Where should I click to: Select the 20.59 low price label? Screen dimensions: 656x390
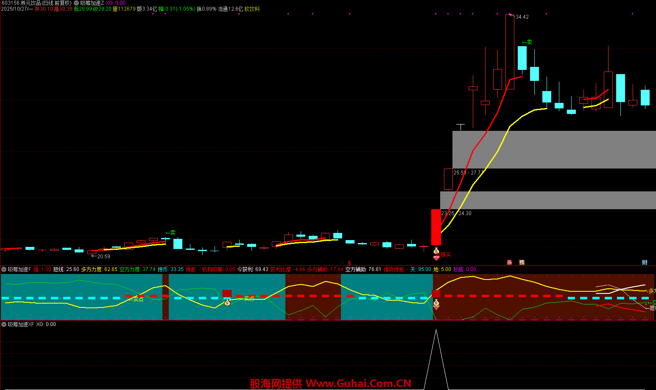click(103, 257)
